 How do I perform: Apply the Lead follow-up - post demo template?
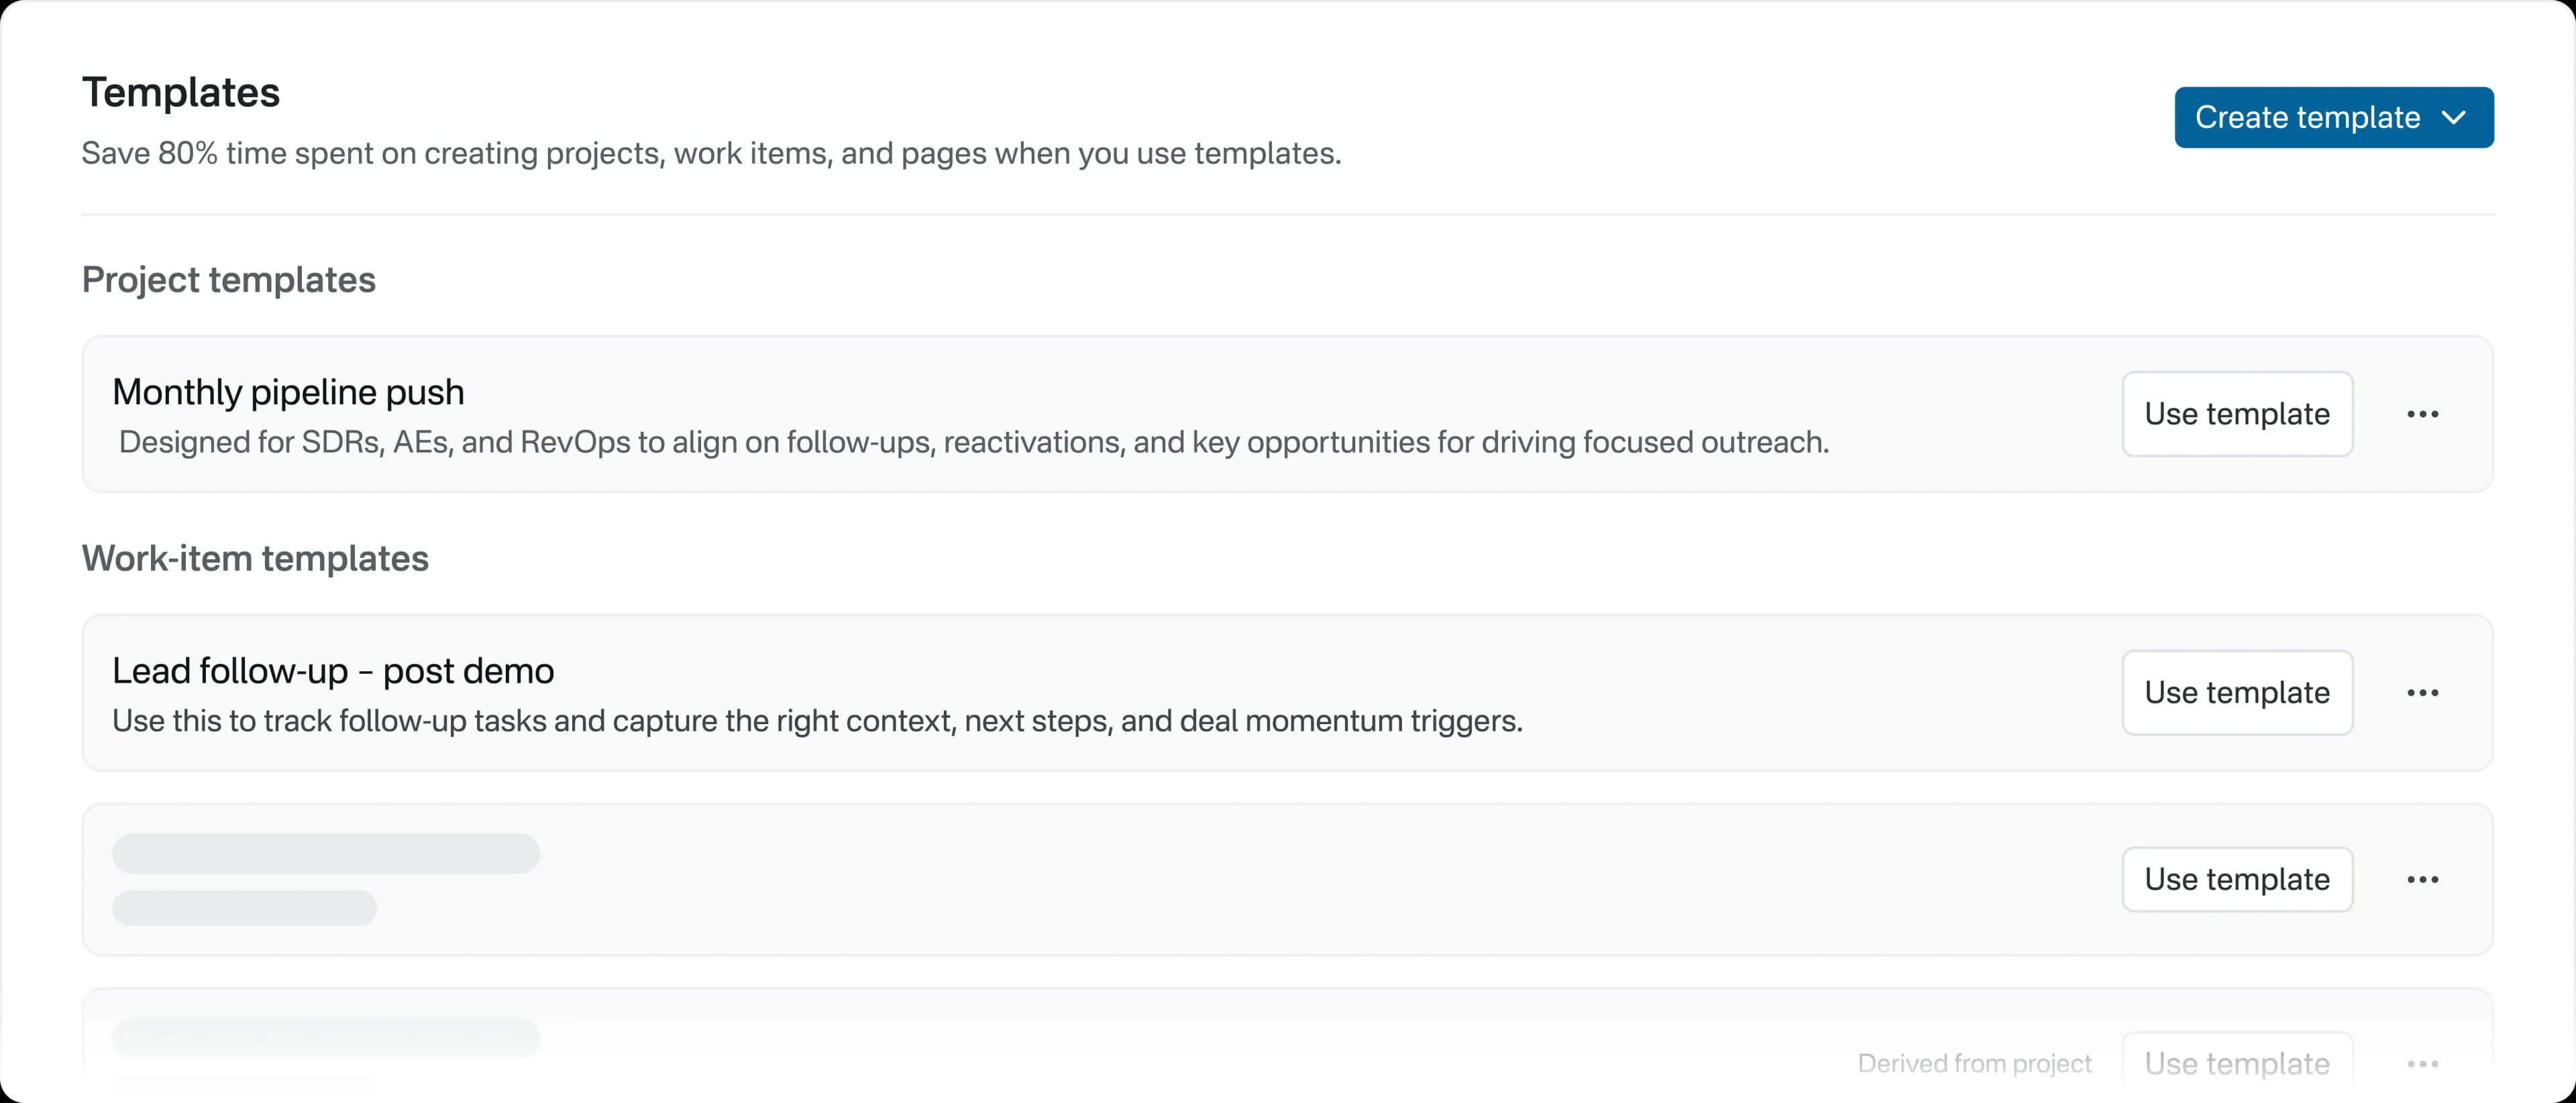tap(2237, 693)
